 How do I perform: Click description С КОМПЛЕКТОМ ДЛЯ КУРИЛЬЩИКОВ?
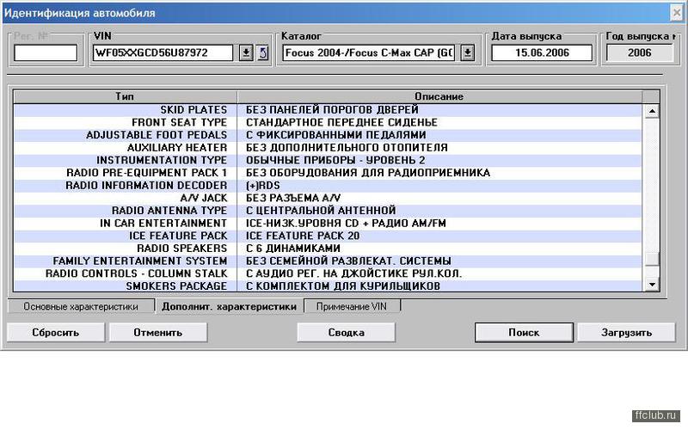coord(342,286)
